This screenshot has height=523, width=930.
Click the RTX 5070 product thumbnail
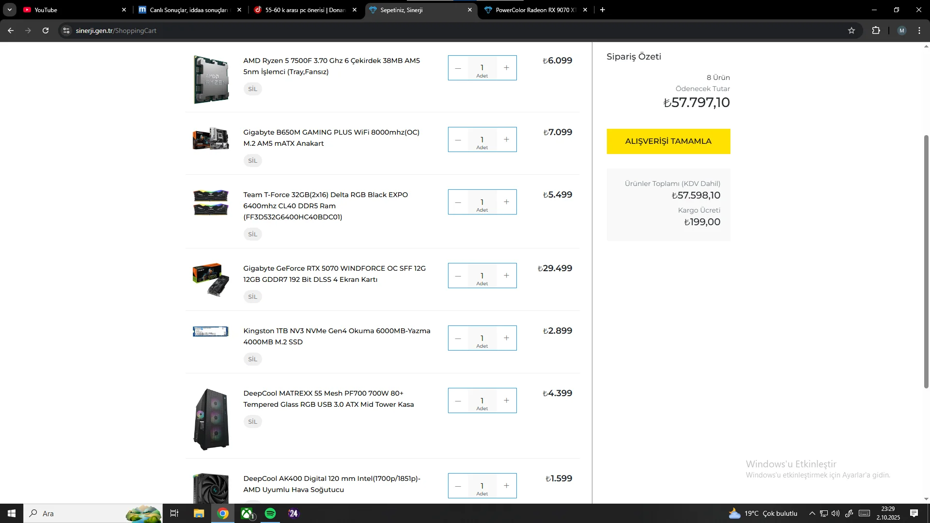(211, 280)
